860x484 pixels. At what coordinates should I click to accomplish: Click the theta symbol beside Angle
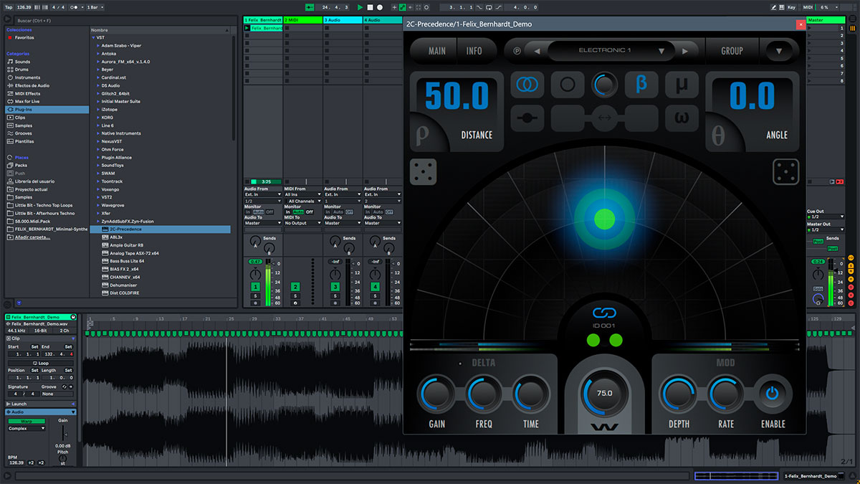pyautogui.click(x=718, y=135)
